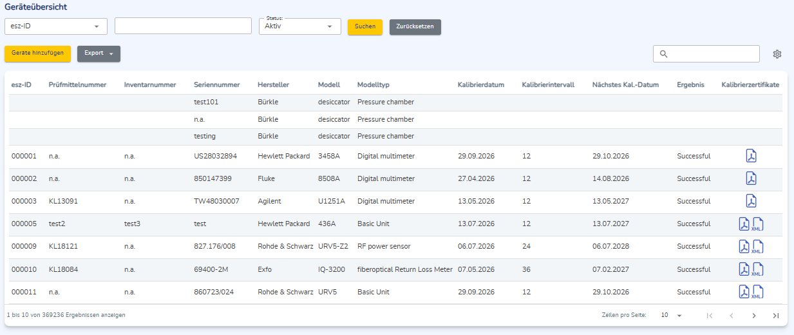Open PDF certificate for device 000002

[x=751, y=178]
